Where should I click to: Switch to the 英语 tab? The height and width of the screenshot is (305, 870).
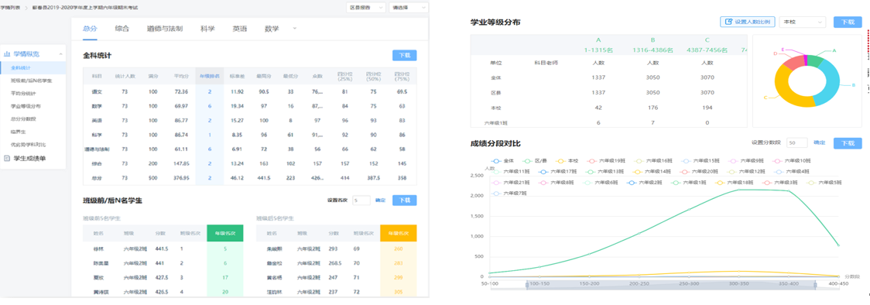(240, 29)
